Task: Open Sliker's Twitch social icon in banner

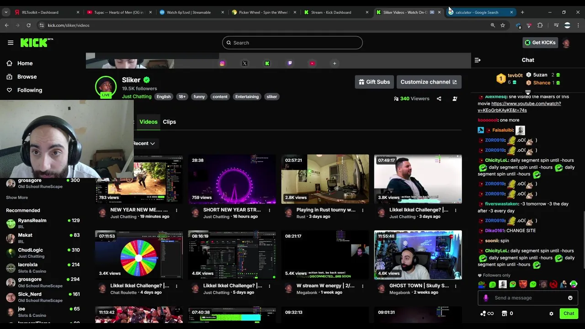Action: (x=290, y=64)
